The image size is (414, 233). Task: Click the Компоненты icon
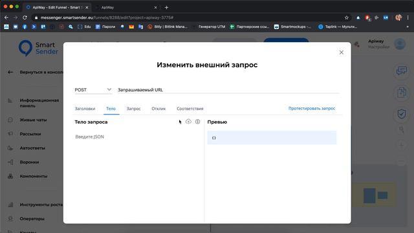[10, 176]
